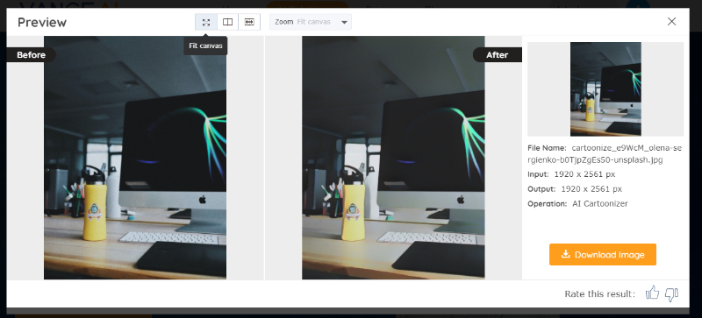The height and width of the screenshot is (318, 702).
Task: Click the download arrow icon on orange button
Action: point(565,254)
